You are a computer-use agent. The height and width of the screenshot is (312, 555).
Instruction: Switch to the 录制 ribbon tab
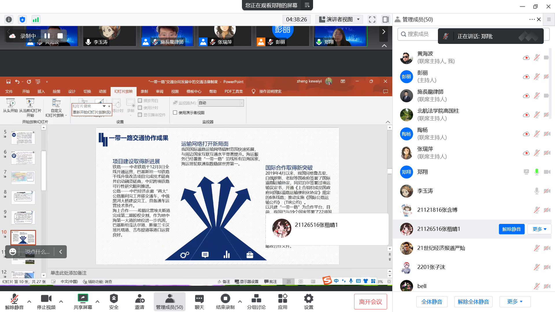click(x=144, y=91)
